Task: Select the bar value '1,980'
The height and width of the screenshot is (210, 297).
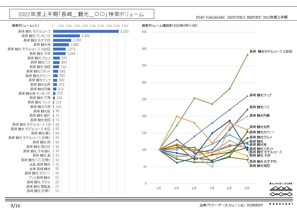Action: click(75, 45)
